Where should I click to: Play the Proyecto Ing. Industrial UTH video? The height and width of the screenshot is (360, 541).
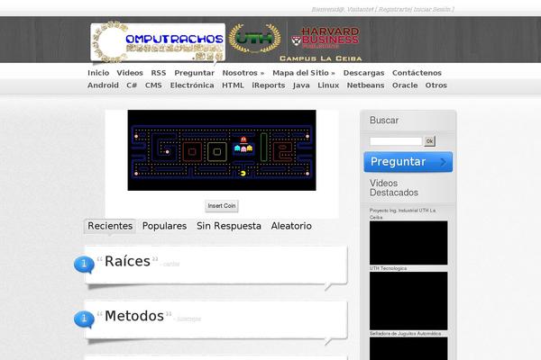tap(408, 243)
